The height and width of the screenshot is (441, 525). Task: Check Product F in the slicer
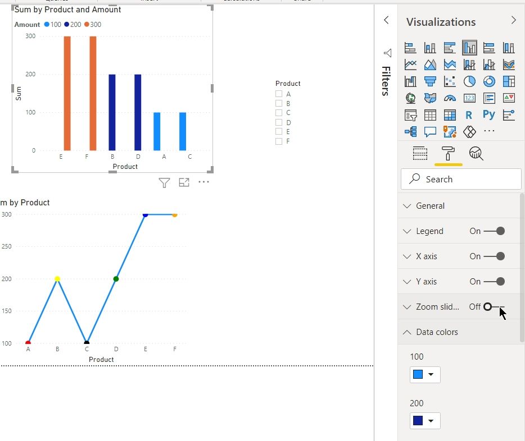(x=279, y=141)
